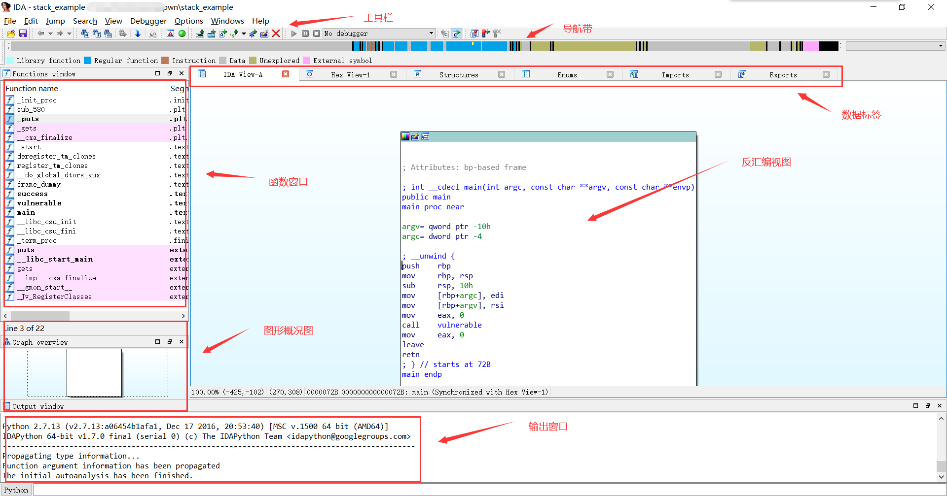The width and height of the screenshot is (947, 496).
Task: Switch to the Structures tab
Action: pyautogui.click(x=459, y=75)
